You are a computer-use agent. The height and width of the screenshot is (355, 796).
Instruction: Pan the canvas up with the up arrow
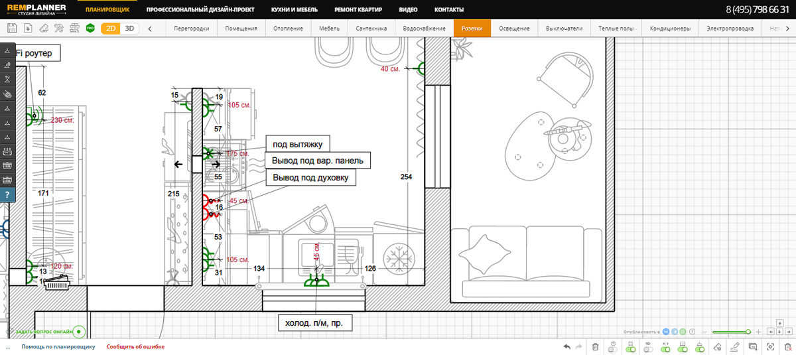tap(780, 324)
